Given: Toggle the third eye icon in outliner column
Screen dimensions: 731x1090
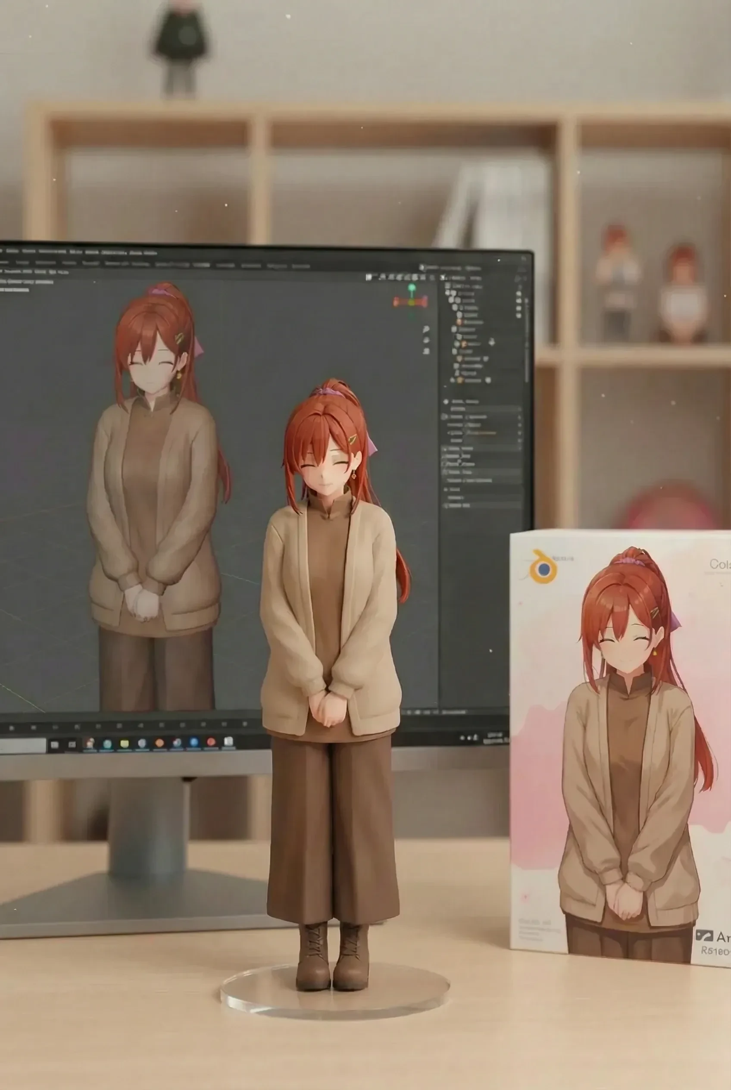Looking at the screenshot, I should point(519,309).
